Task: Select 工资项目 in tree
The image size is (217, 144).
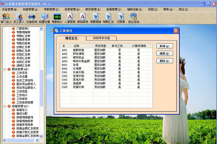Action: pyautogui.click(x=22, y=73)
